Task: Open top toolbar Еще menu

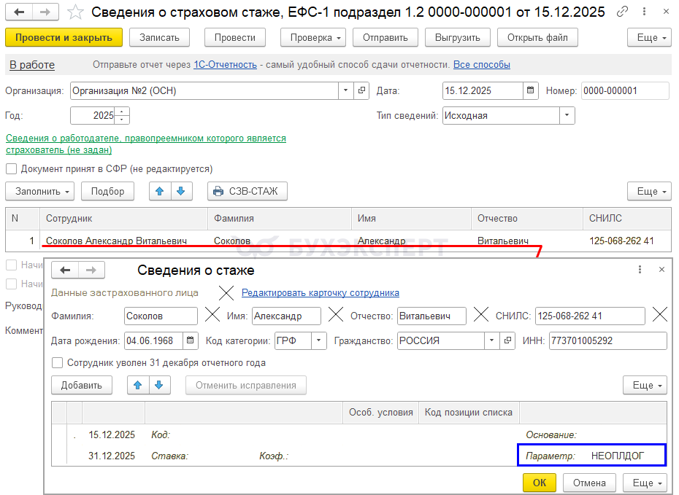Action: 651,38
